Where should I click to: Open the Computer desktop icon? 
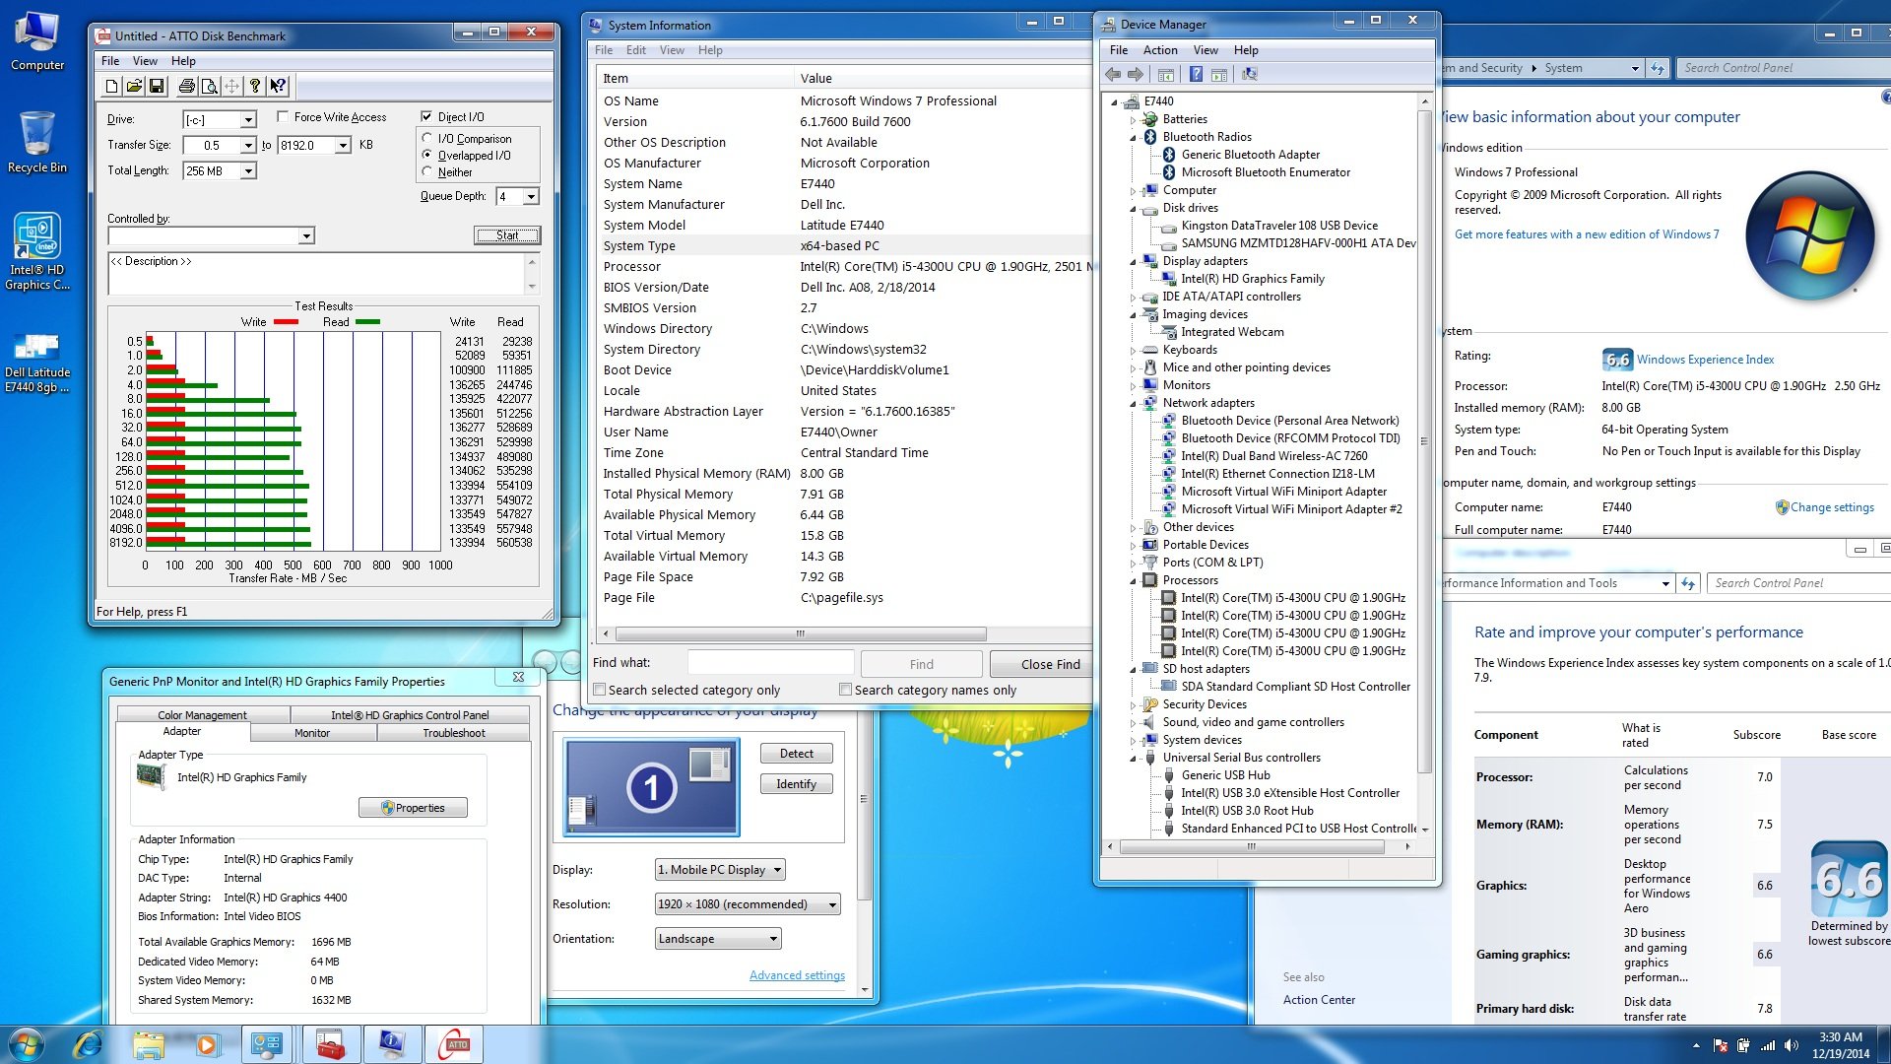(x=37, y=41)
